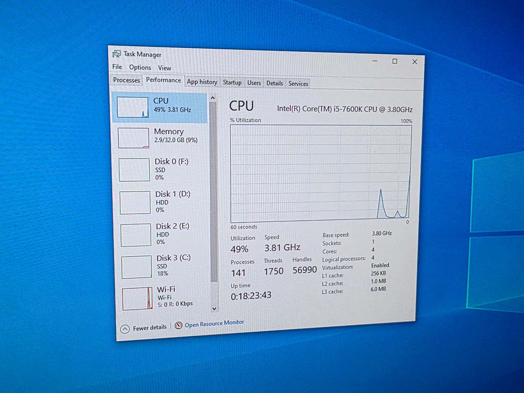Select the CPU mini graph thumbnail
The width and height of the screenshot is (524, 393).
point(133,107)
